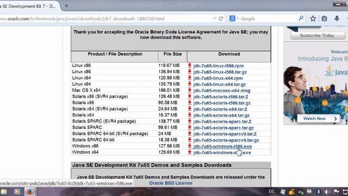
Task: Select the '127.98 MB' file size cell
Action: click(x=169, y=146)
